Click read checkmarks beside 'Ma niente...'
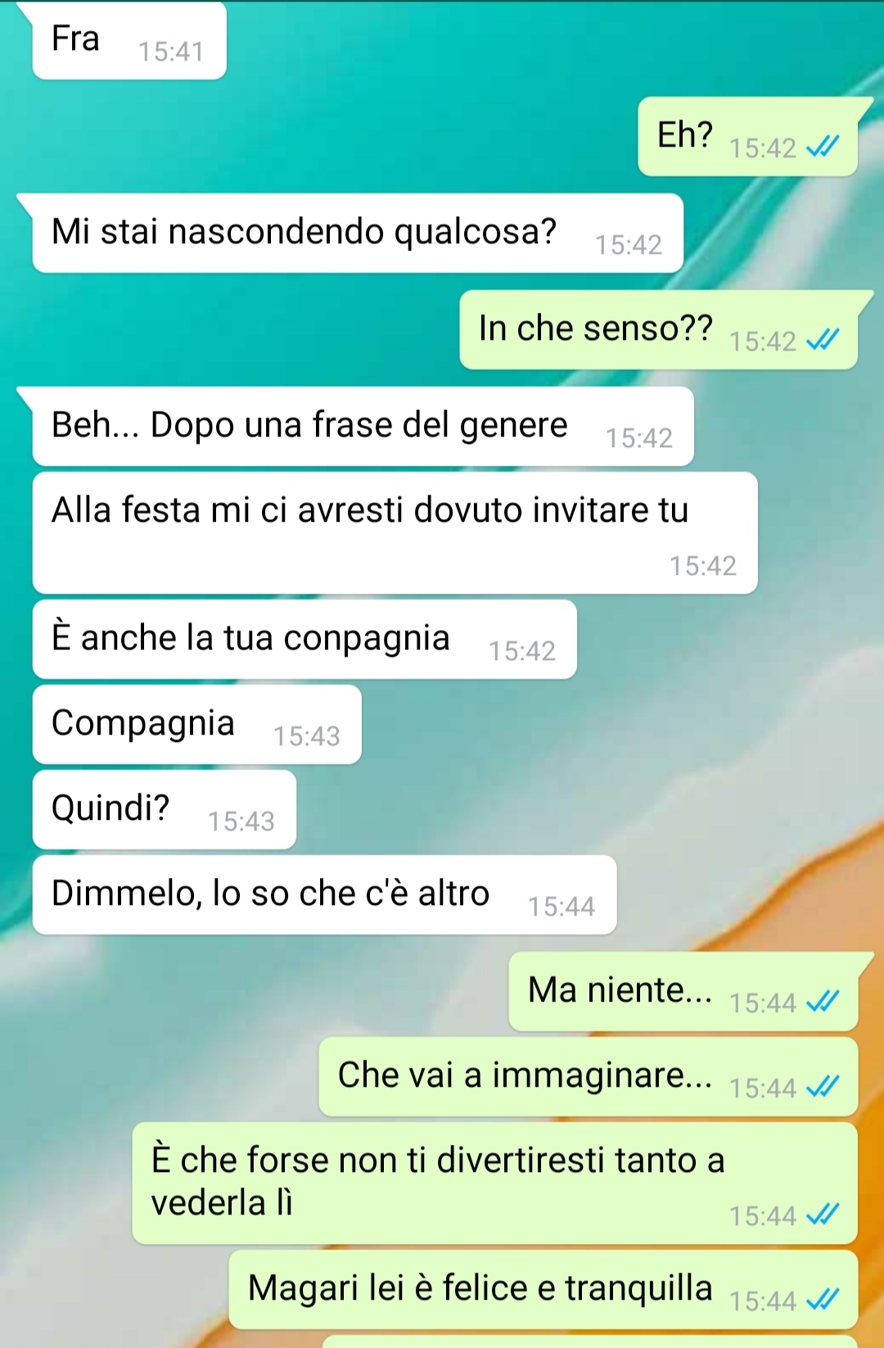This screenshot has width=884, height=1348. pyautogui.click(x=823, y=1002)
